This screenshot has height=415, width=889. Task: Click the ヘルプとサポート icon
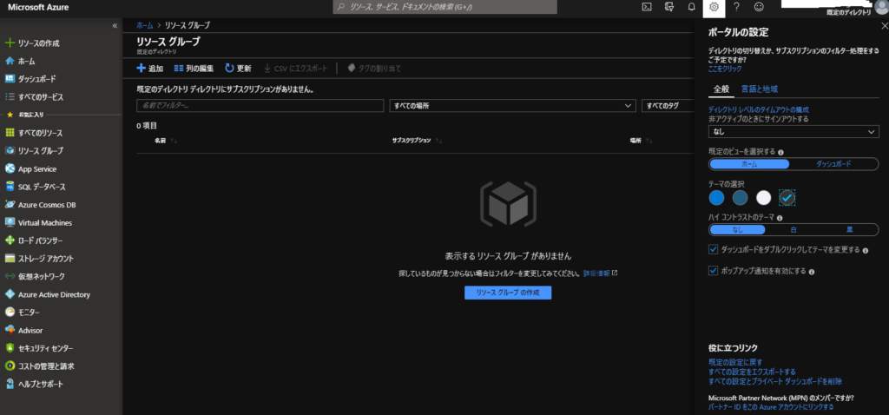tap(10, 384)
